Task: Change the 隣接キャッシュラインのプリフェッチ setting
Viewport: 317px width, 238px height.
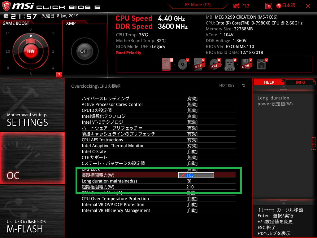Action: click(192, 134)
